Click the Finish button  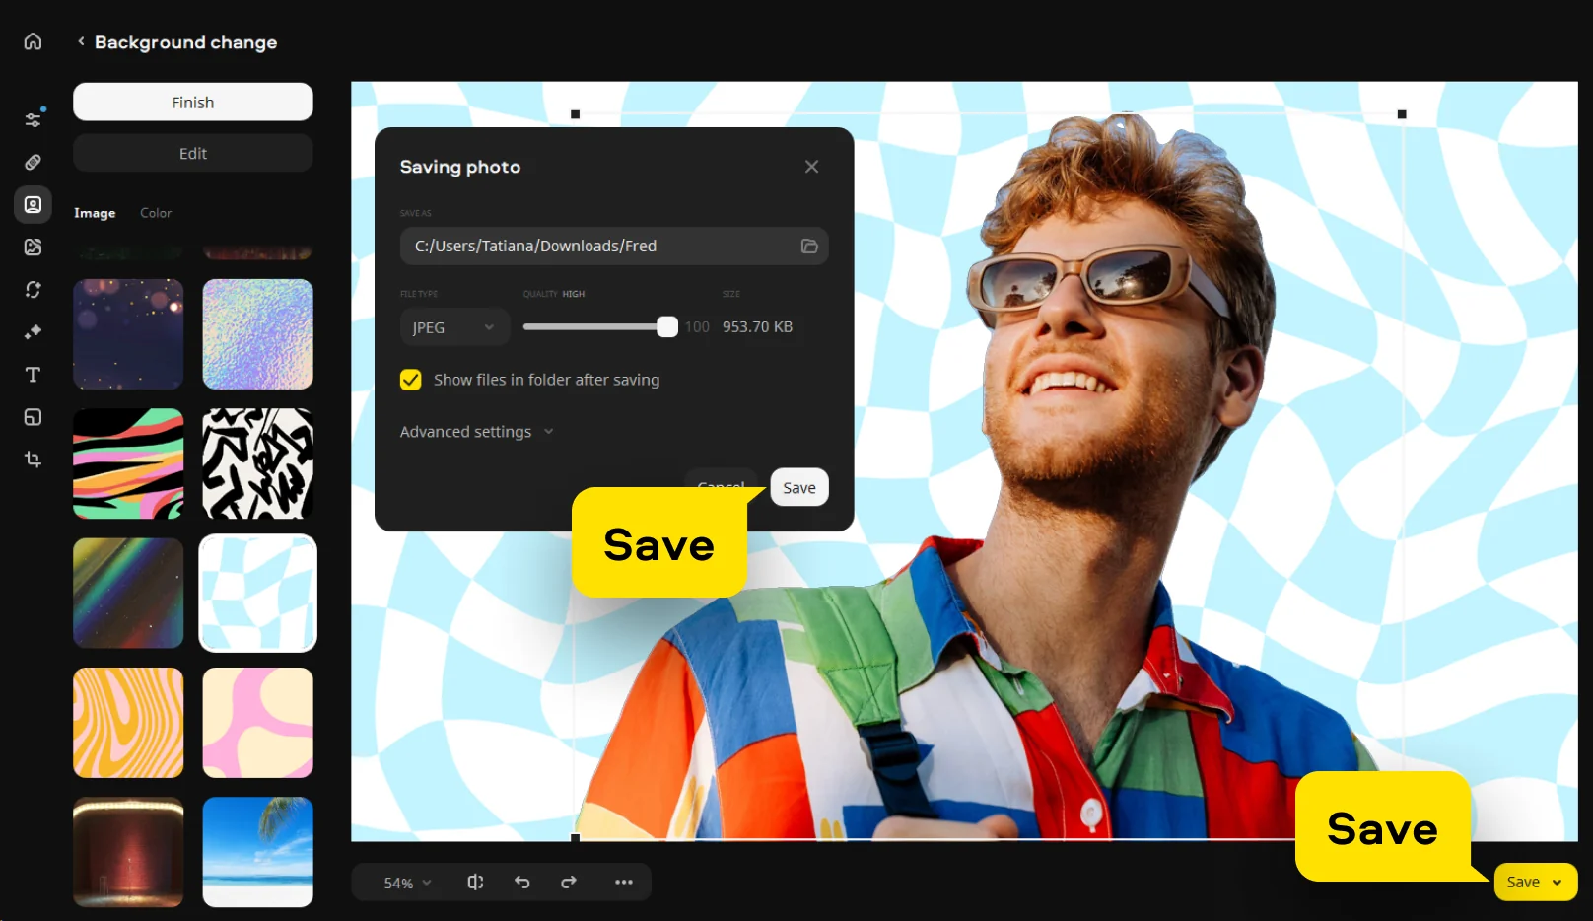tap(193, 102)
